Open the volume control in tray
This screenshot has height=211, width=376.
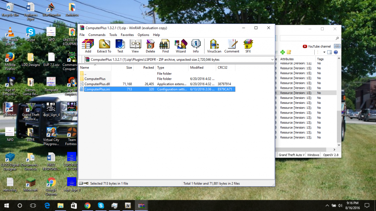340,205
